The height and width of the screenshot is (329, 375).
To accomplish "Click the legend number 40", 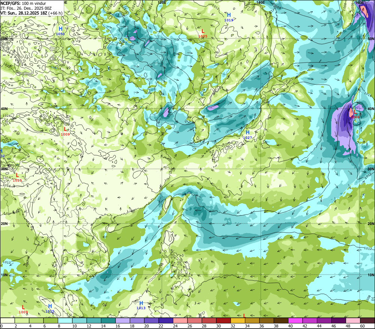I will pyautogui.click(x=290, y=326).
